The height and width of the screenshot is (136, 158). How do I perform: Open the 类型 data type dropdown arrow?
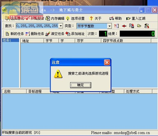point(109,26)
